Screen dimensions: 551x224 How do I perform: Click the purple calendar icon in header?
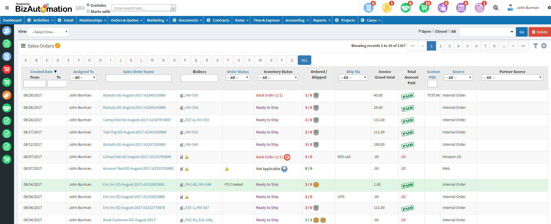(461, 8)
